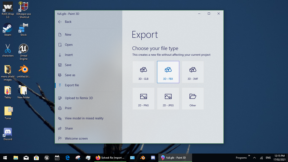288x162 pixels.
Task: Open Mail app from taskbar
Action: point(26,158)
